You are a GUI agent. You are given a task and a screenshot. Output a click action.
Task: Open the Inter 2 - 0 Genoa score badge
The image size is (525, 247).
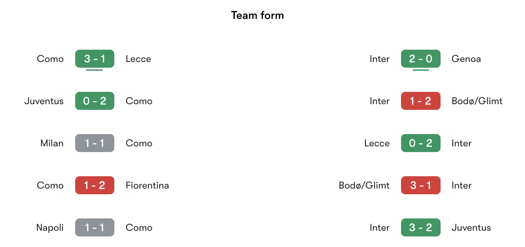click(x=420, y=59)
